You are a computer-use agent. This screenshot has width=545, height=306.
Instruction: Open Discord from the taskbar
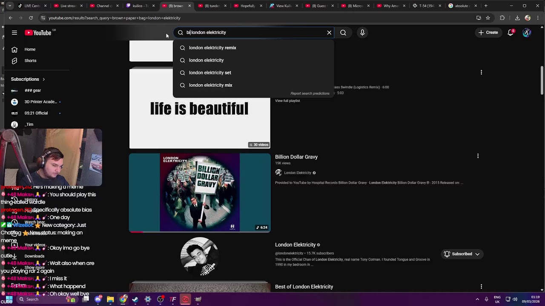98,299
